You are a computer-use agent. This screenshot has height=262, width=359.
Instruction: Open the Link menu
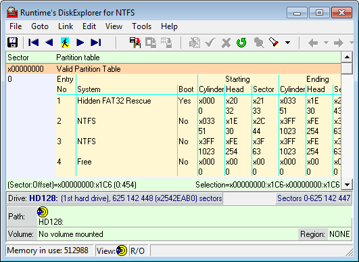click(x=66, y=26)
